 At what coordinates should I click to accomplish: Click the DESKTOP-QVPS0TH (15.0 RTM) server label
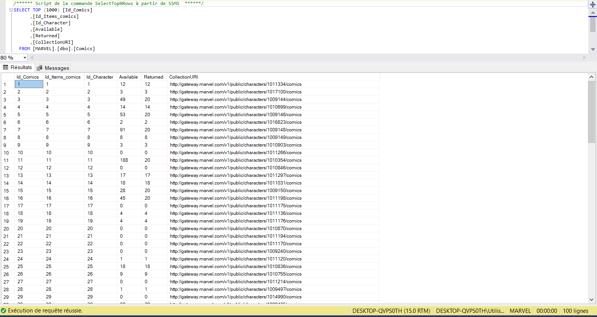pyautogui.click(x=391, y=311)
